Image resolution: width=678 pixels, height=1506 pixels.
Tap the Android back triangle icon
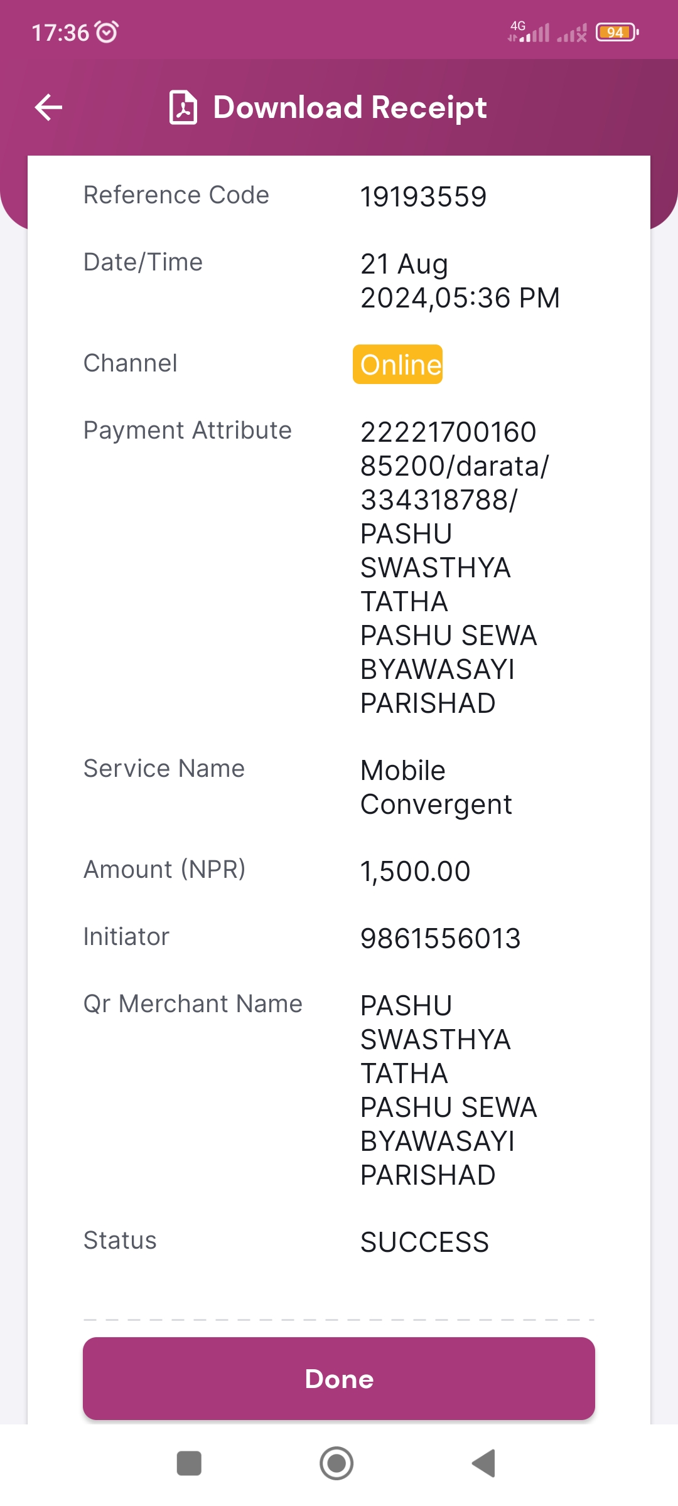484,1463
